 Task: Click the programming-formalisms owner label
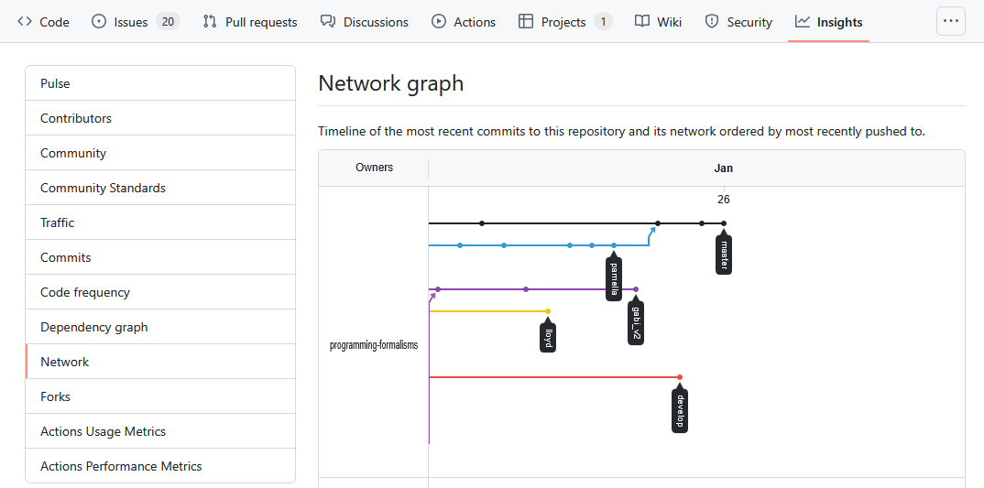pyautogui.click(x=374, y=345)
